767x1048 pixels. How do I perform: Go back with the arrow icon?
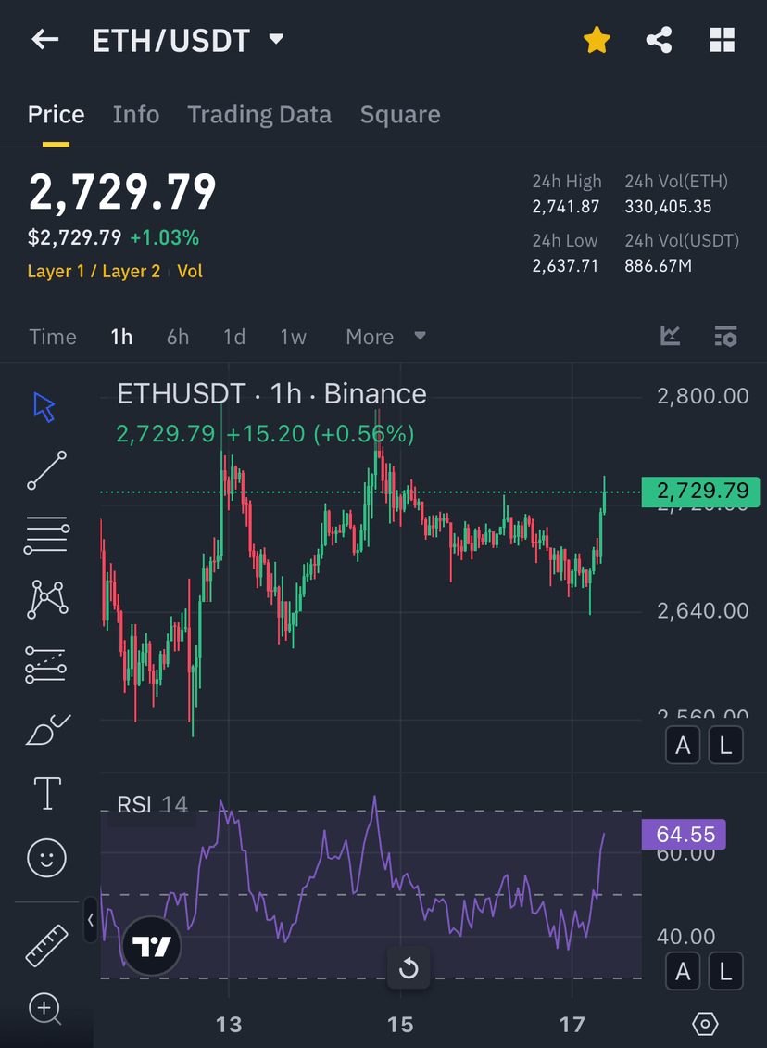45,40
